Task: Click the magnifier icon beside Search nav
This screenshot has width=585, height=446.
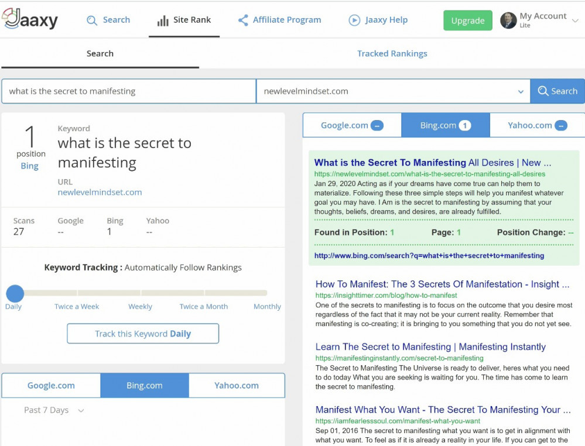Action: (x=92, y=20)
